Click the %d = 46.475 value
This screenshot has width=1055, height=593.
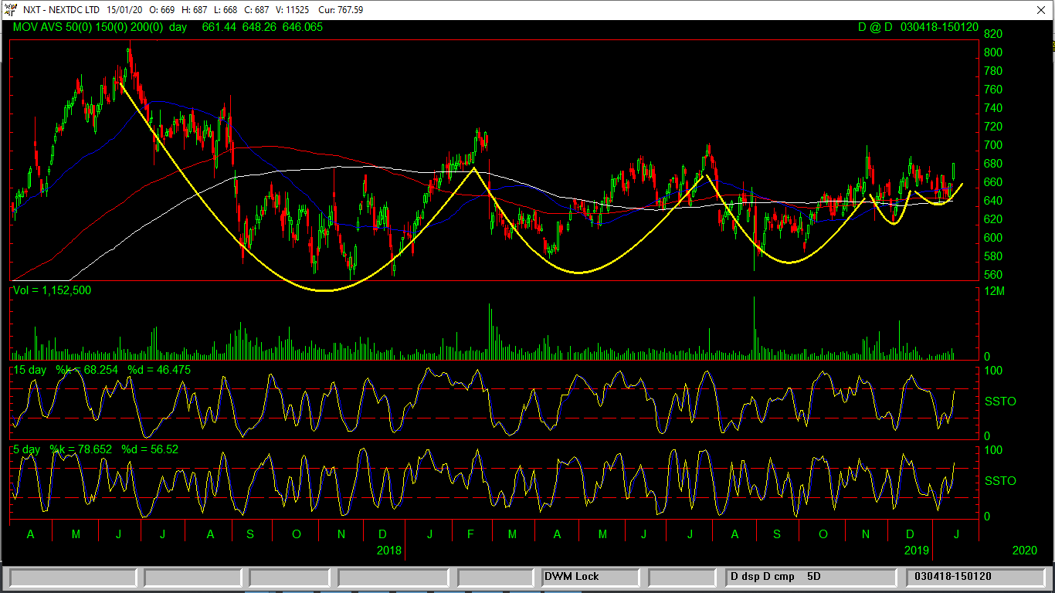pyautogui.click(x=159, y=370)
